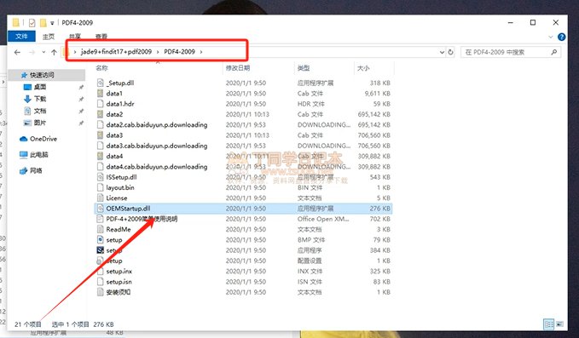Click the 文档 pin icon
This screenshot has height=338, width=579.
pos(81,111)
